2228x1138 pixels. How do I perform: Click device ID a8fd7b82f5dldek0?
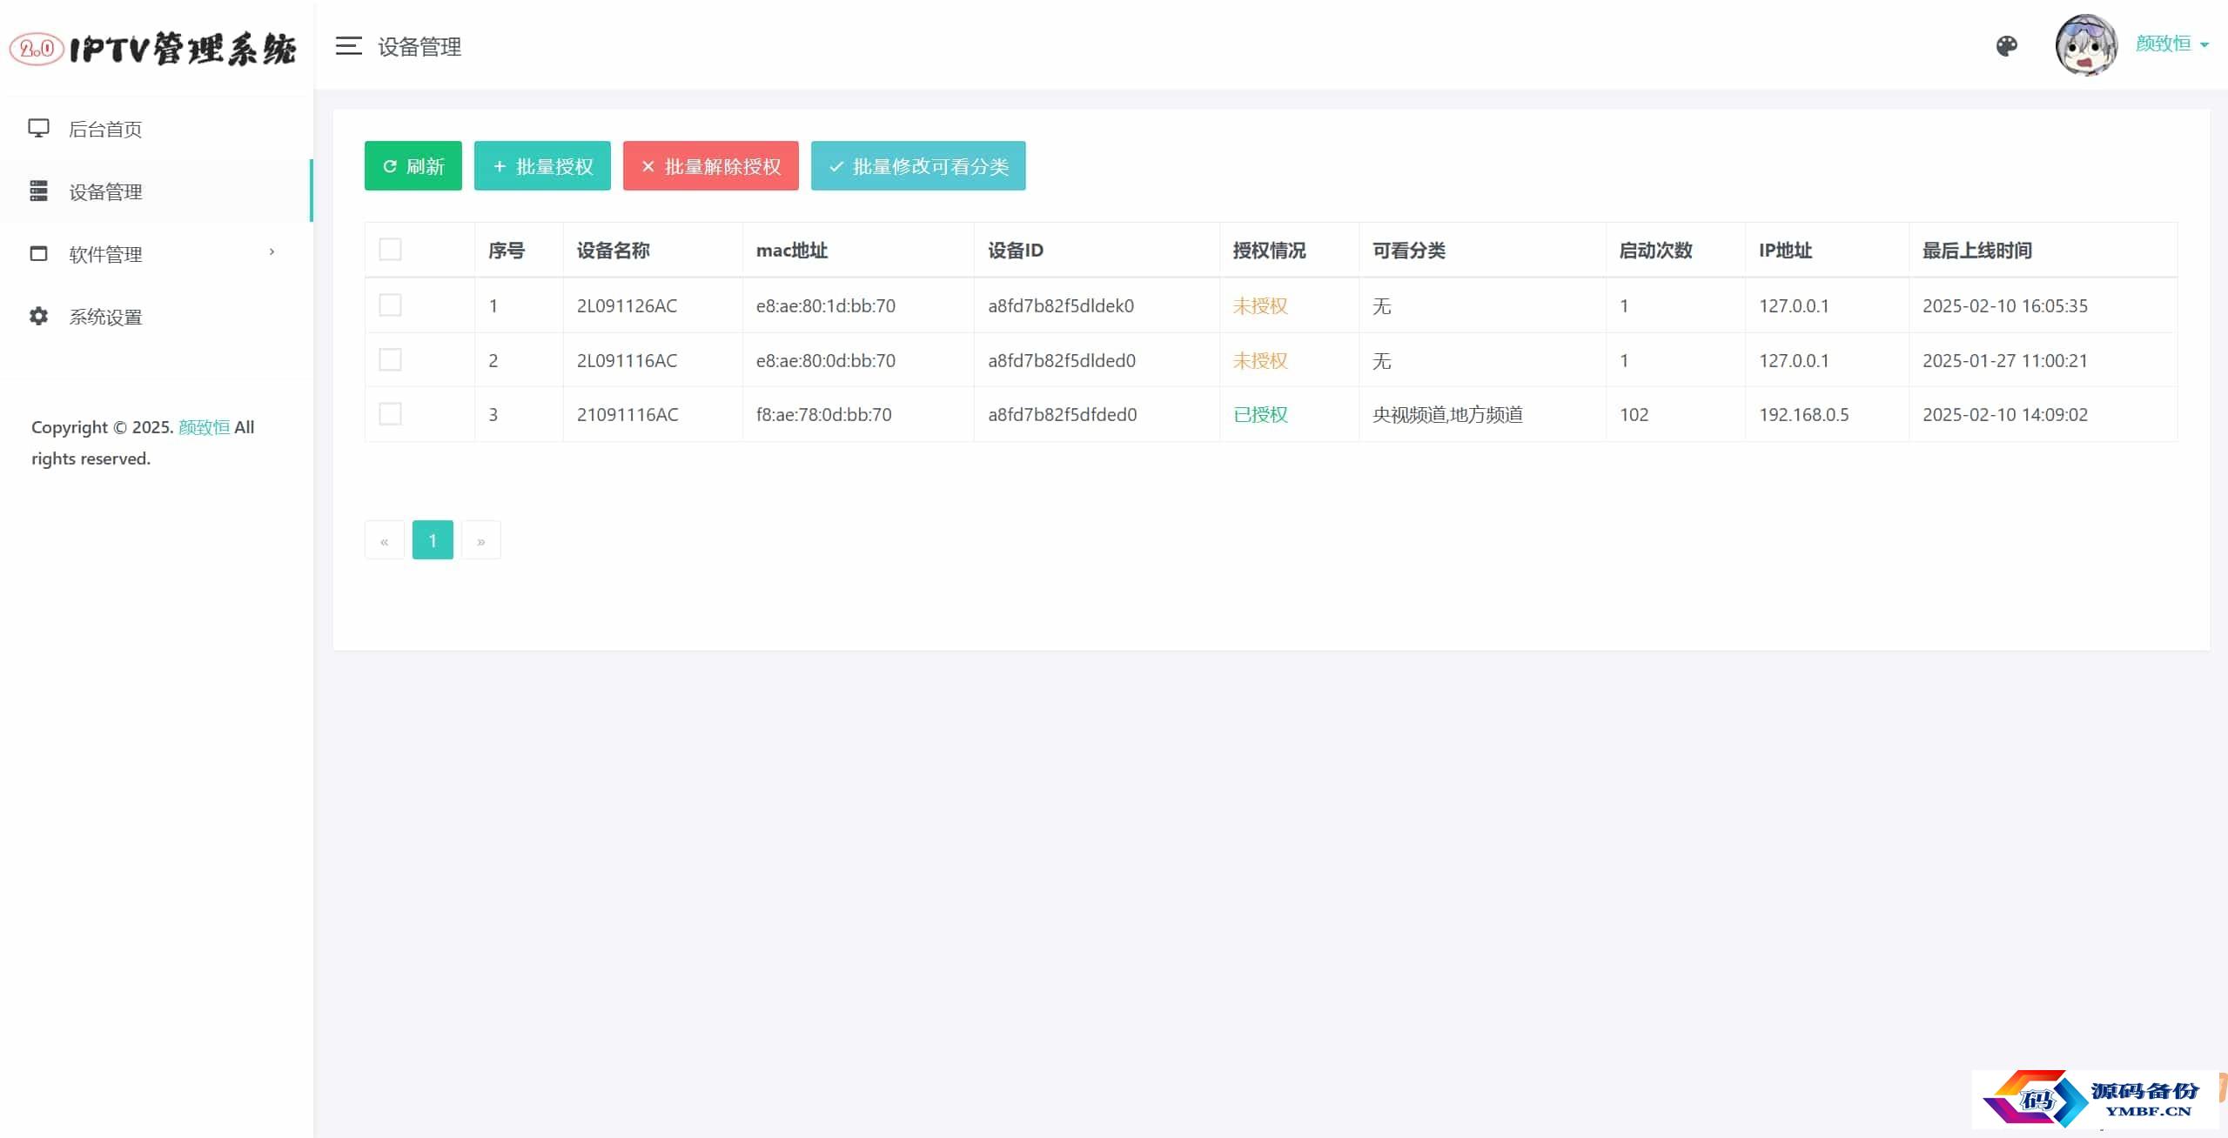(x=1061, y=306)
